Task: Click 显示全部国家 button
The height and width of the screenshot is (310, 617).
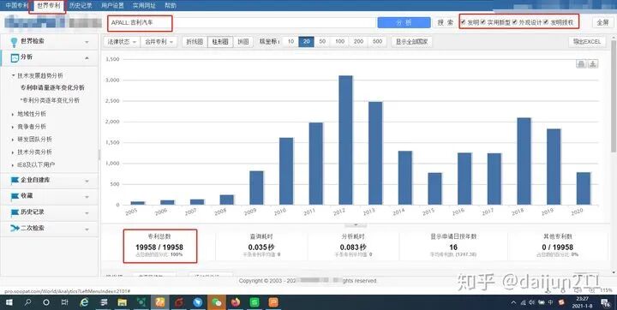Action: [x=411, y=42]
